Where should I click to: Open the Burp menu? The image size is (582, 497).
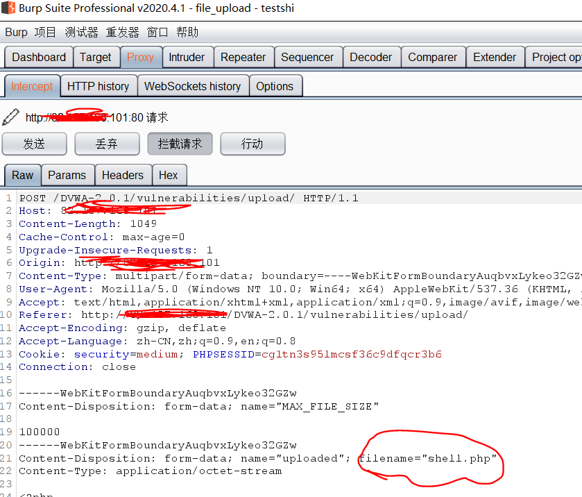17,33
